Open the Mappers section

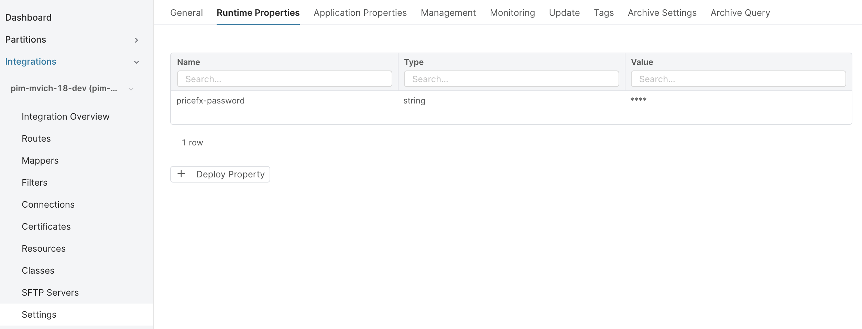40,160
